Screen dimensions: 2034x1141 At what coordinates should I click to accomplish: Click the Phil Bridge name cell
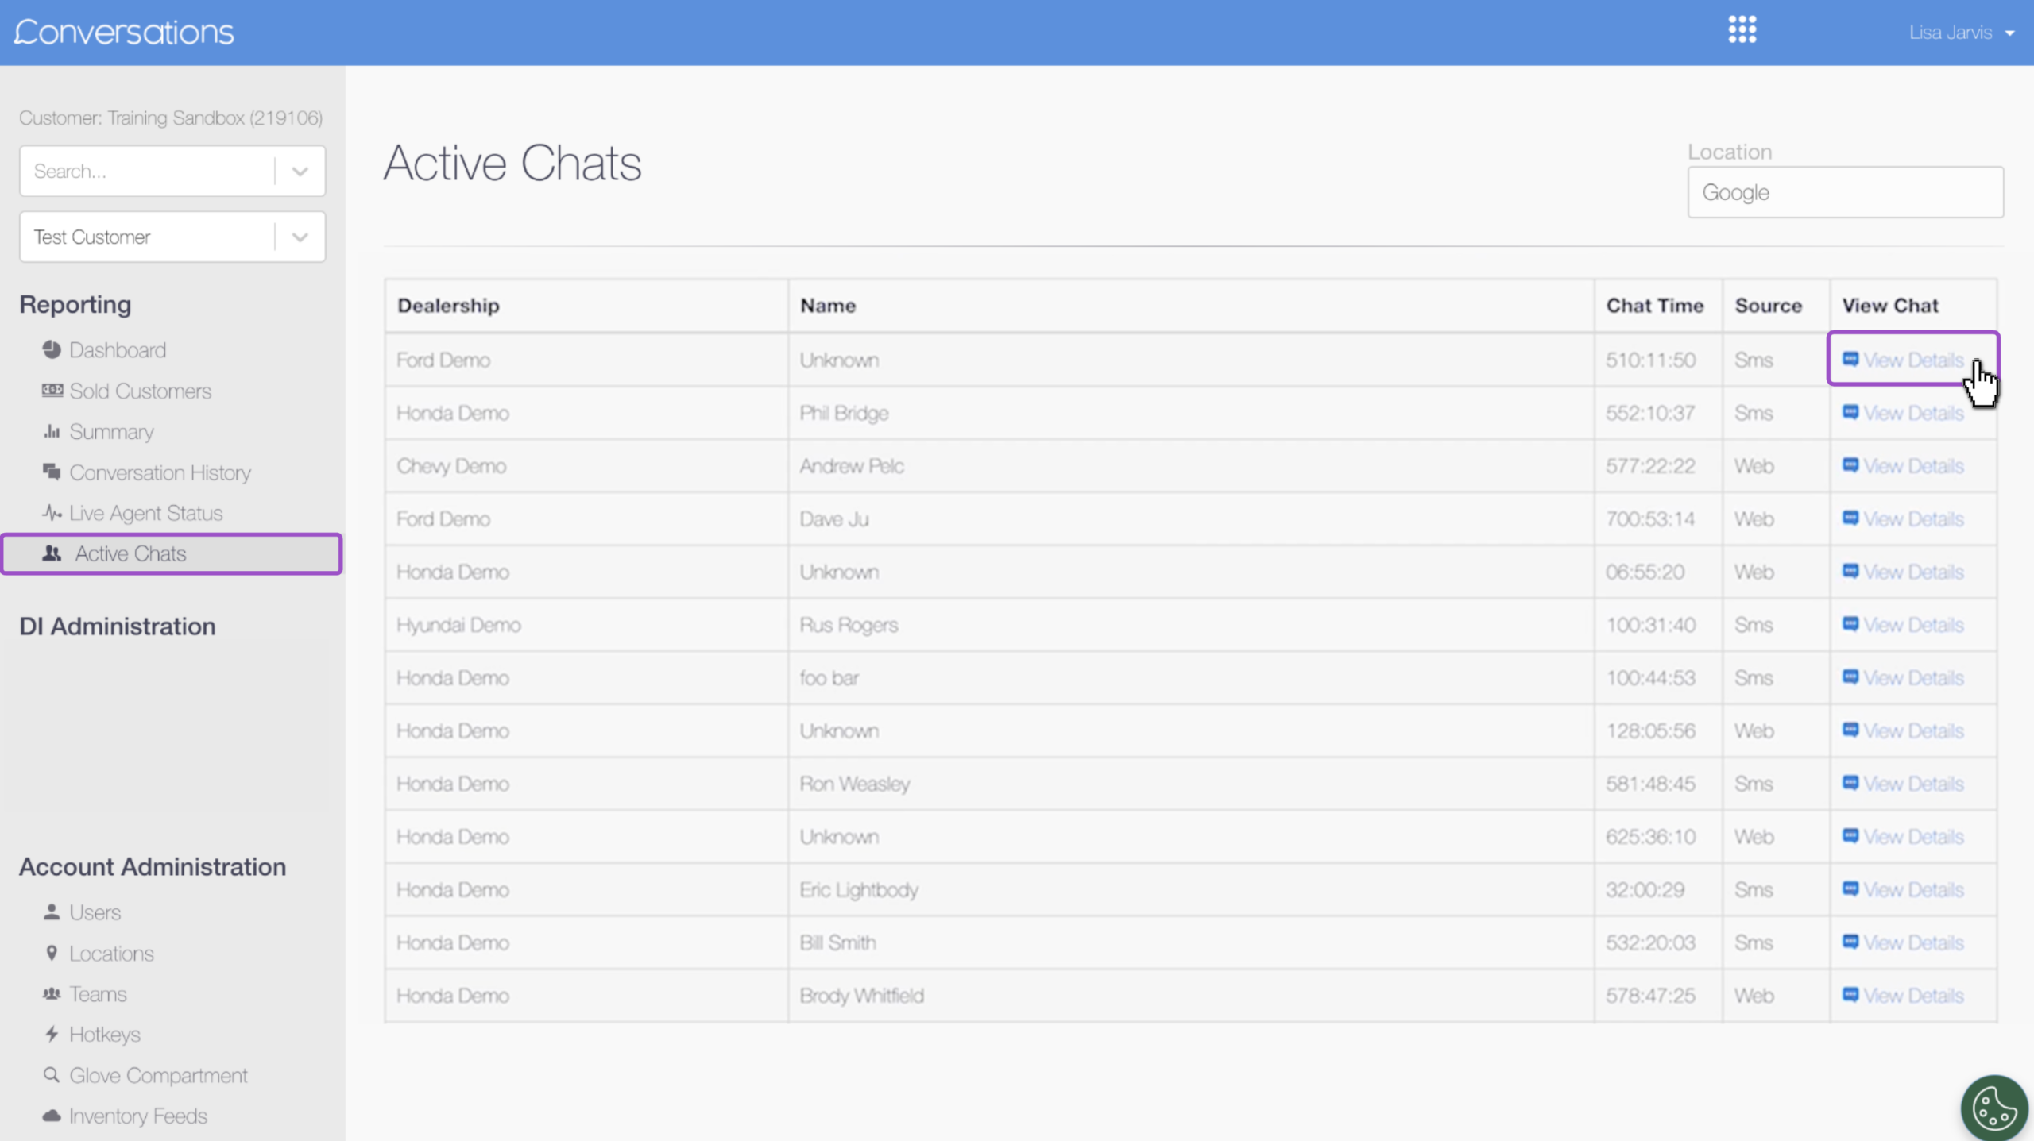click(1191, 413)
